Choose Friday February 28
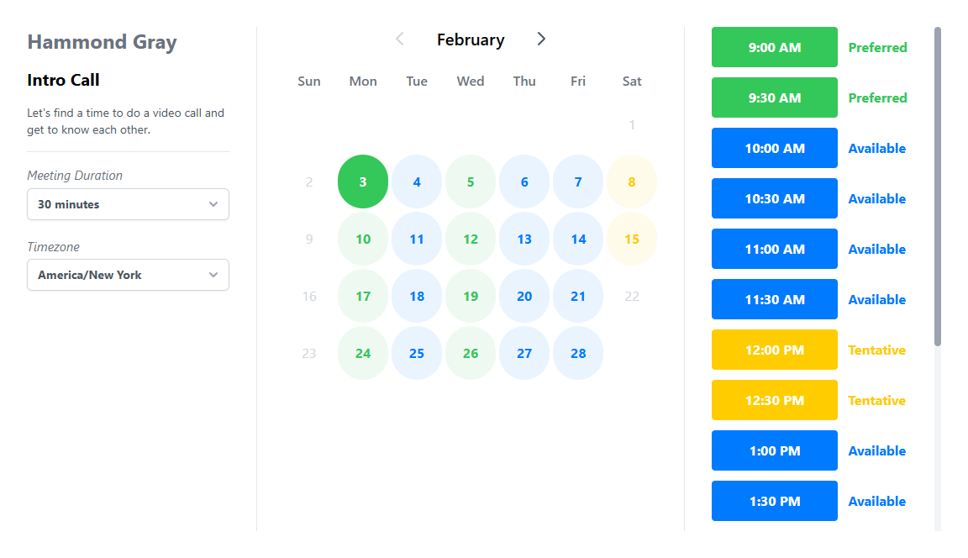The width and height of the screenshot is (968, 558). (578, 353)
